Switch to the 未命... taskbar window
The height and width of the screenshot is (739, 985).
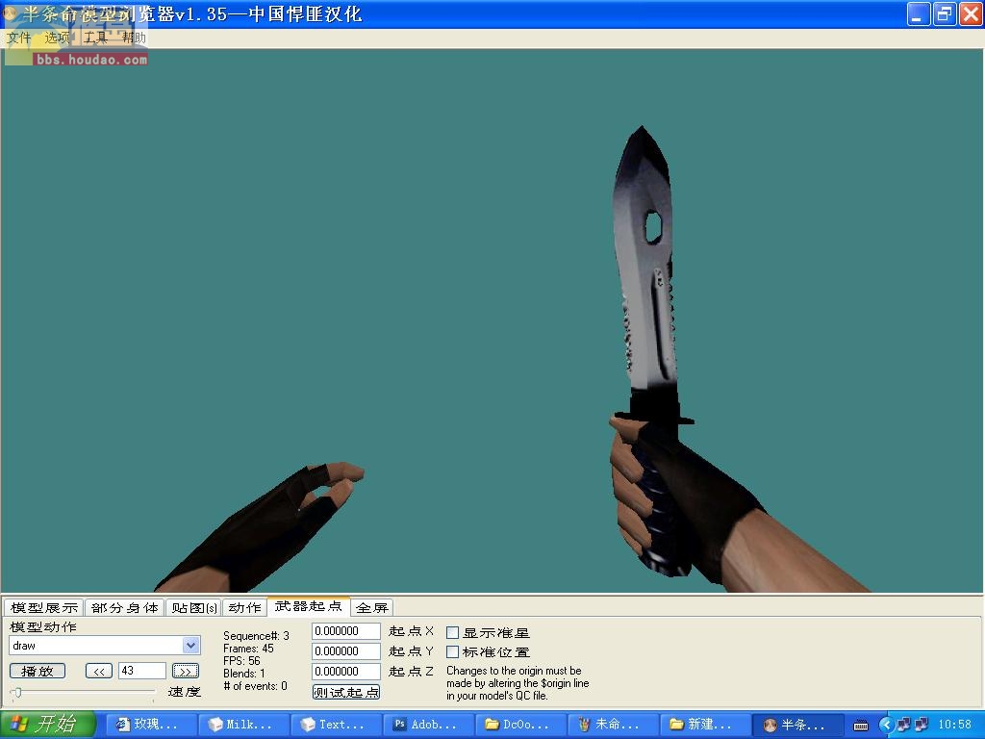613,725
